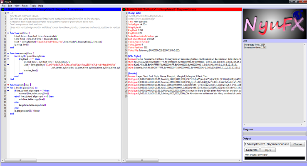Image resolution: width=307 pixels, height=166 pixels.
Task: Click 'sub(line, table.copy(line))' at line 41
Action: coord(32,99)
